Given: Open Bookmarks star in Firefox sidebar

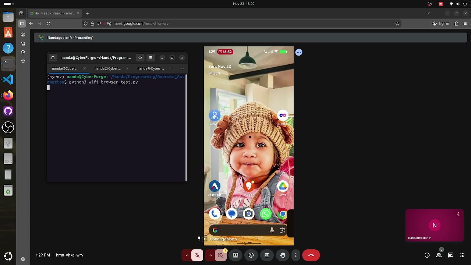Looking at the screenshot, I should [x=23, y=61].
